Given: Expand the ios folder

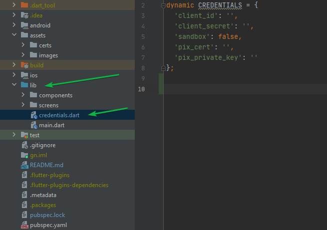Looking at the screenshot, I should [x=14, y=75].
